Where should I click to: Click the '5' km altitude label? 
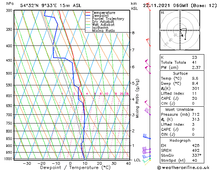tap(133, 83)
